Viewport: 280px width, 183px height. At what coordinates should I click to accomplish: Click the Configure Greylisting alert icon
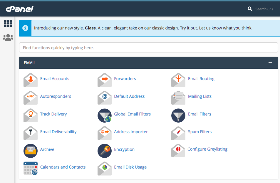tap(178, 150)
